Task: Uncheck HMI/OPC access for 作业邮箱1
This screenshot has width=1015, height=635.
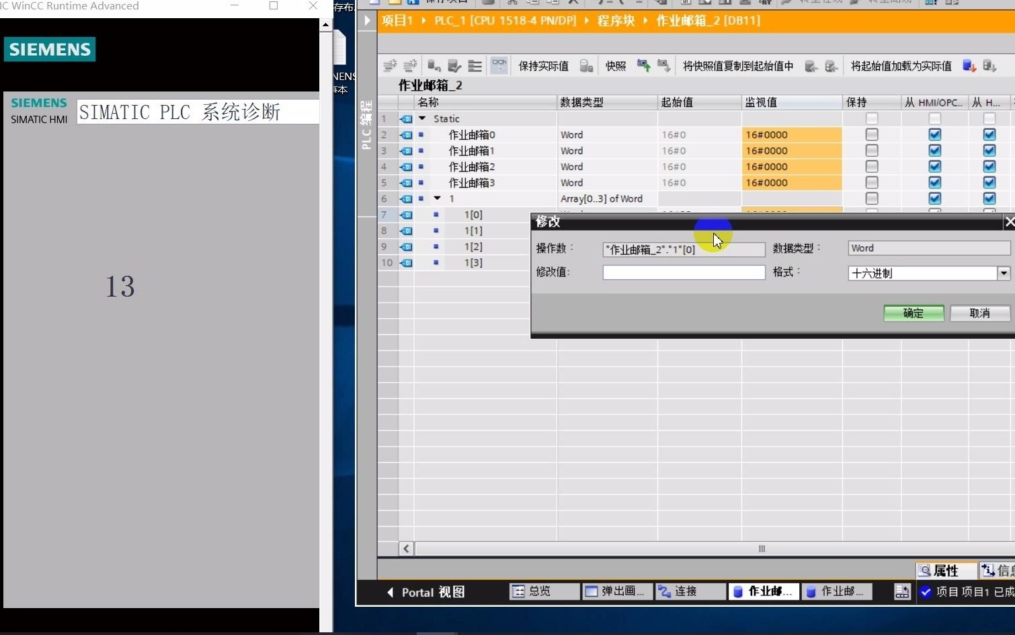Action: click(935, 151)
